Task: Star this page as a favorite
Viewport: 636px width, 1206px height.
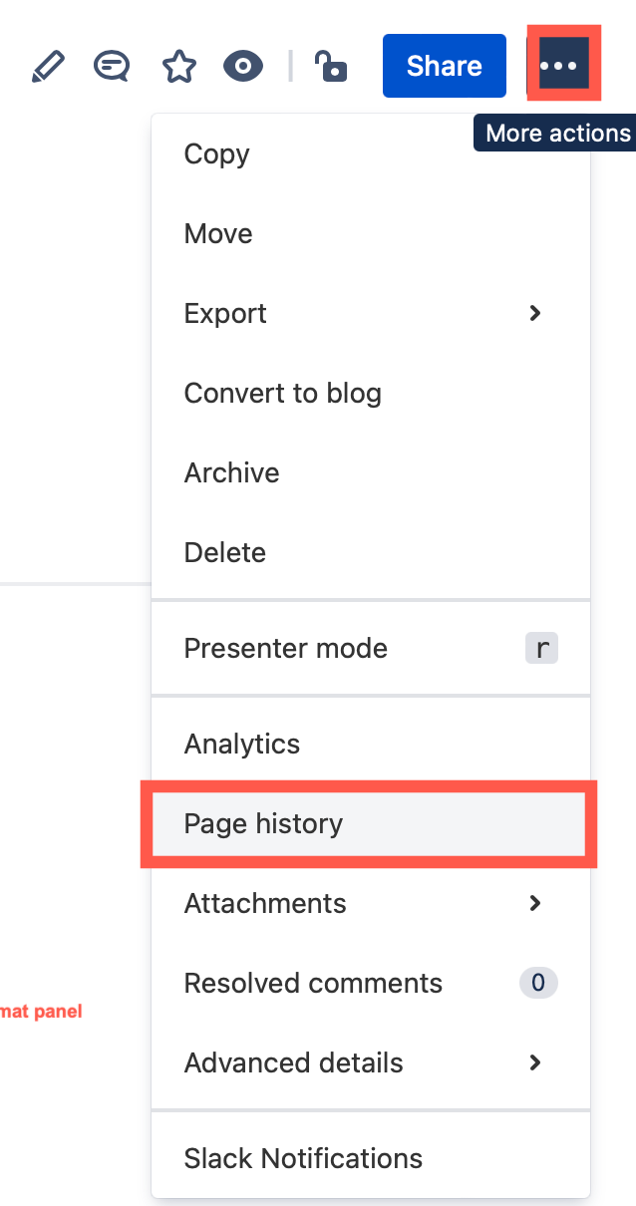Action: tap(178, 66)
